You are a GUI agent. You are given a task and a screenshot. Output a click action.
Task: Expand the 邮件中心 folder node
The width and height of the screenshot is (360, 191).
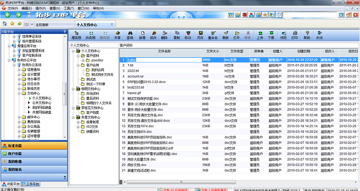[19, 117]
